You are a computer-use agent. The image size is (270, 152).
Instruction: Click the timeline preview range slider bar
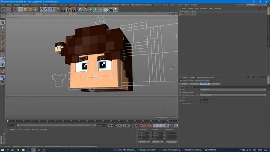pyautogui.click(x=57, y=125)
